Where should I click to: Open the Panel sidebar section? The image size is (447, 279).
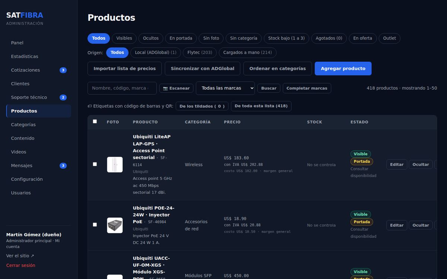pyautogui.click(x=38, y=43)
